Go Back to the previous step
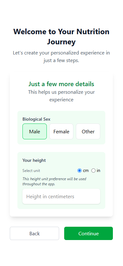 (x=34, y=233)
